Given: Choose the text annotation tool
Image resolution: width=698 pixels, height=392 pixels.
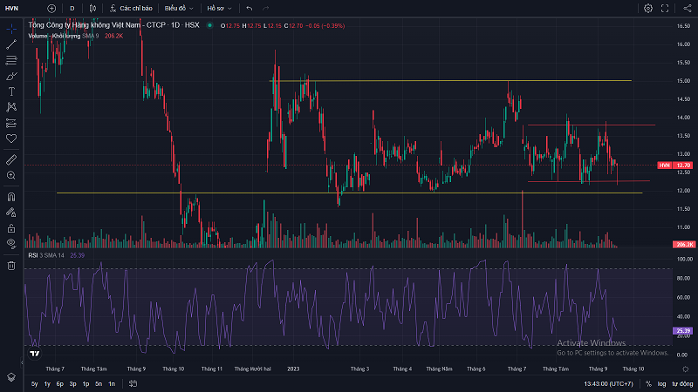Looking at the screenshot, I should [x=11, y=91].
